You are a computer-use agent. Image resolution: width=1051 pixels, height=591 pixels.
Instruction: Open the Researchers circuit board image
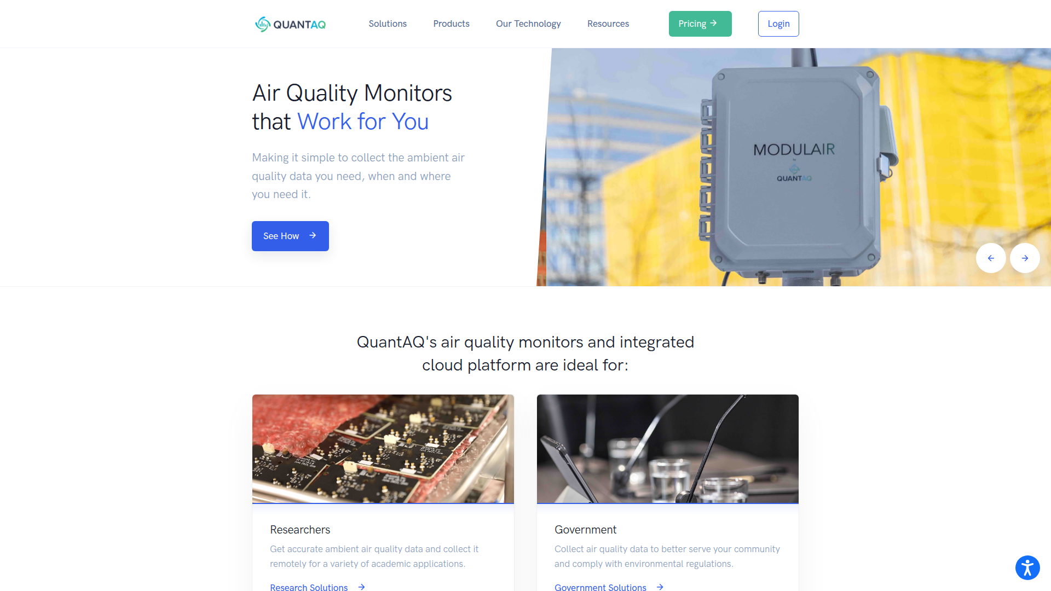coord(383,449)
